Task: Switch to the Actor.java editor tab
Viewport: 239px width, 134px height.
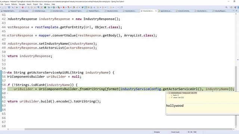Action: [24, 11]
